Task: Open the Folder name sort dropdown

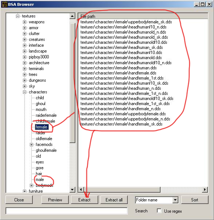Action: pyautogui.click(x=175, y=200)
